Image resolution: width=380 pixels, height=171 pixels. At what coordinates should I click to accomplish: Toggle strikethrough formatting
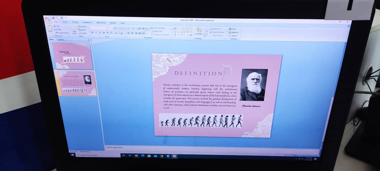click(x=103, y=33)
